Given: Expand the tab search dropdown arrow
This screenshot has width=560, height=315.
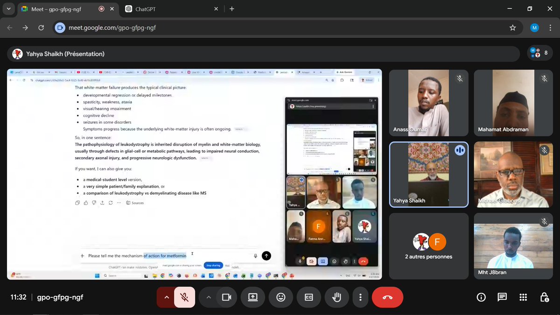Looking at the screenshot, I should (x=8, y=9).
